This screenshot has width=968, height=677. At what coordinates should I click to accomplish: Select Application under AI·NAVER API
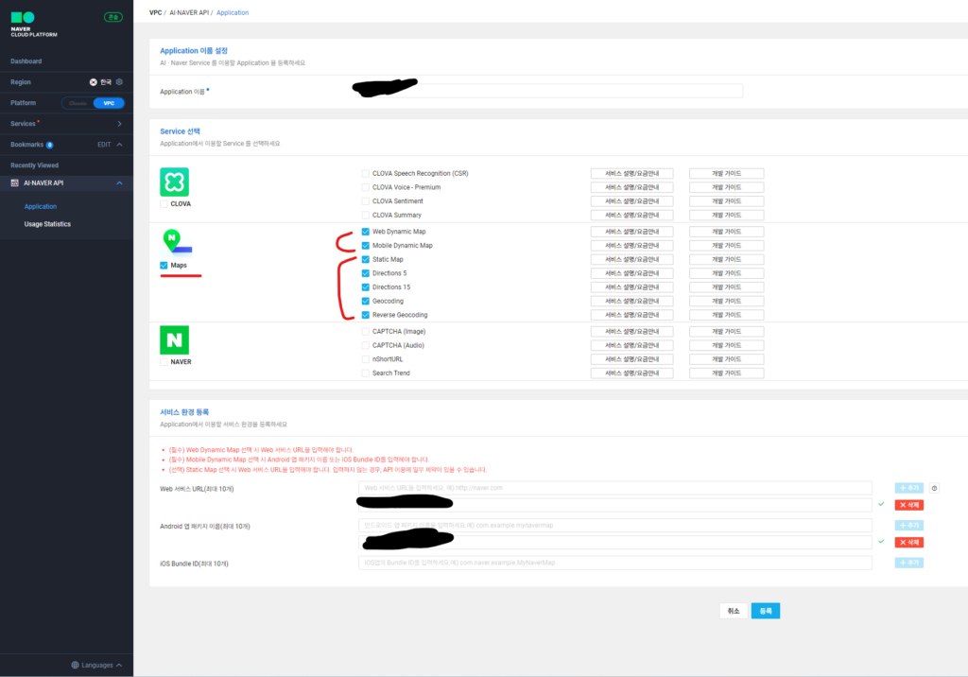coord(40,206)
